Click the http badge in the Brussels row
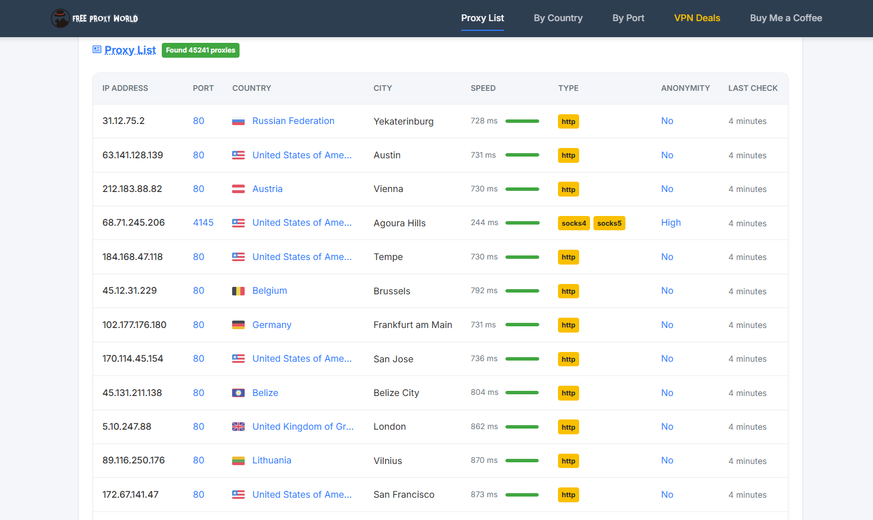 pos(568,291)
